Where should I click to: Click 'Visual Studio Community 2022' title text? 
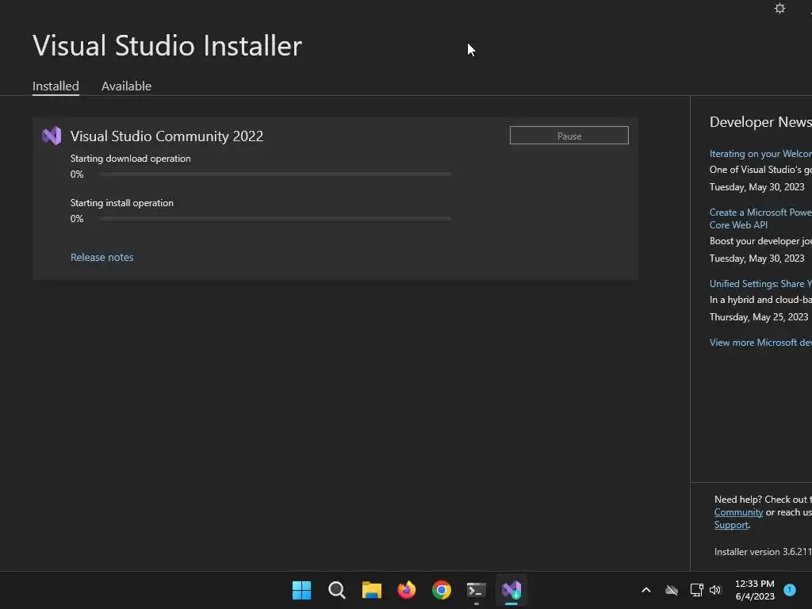(167, 136)
